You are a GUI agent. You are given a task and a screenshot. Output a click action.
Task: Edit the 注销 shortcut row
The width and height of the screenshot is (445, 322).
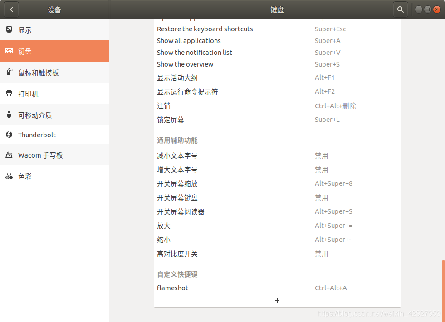(277, 106)
